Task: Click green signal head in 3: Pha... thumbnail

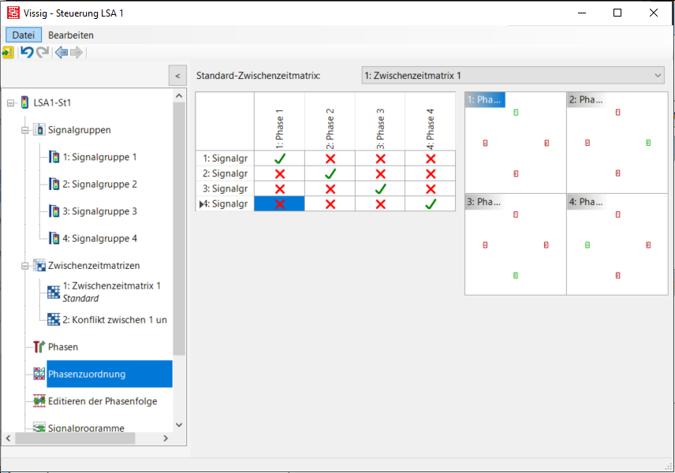Action: coord(516,275)
